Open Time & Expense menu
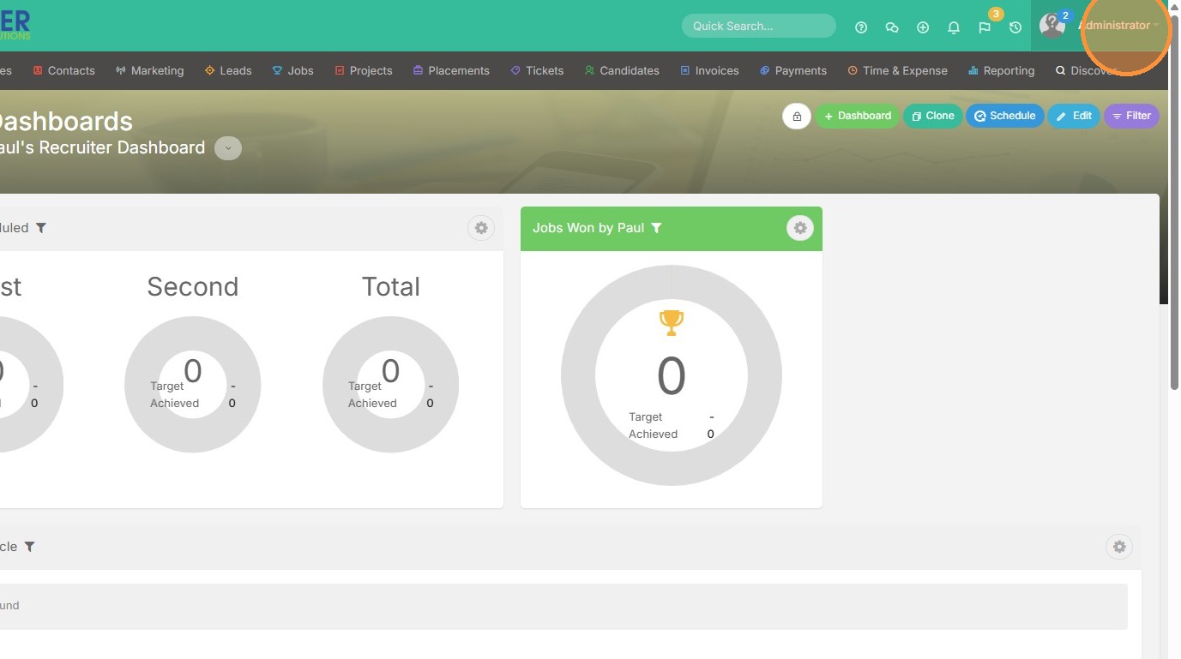The image size is (1181, 659). (x=897, y=70)
